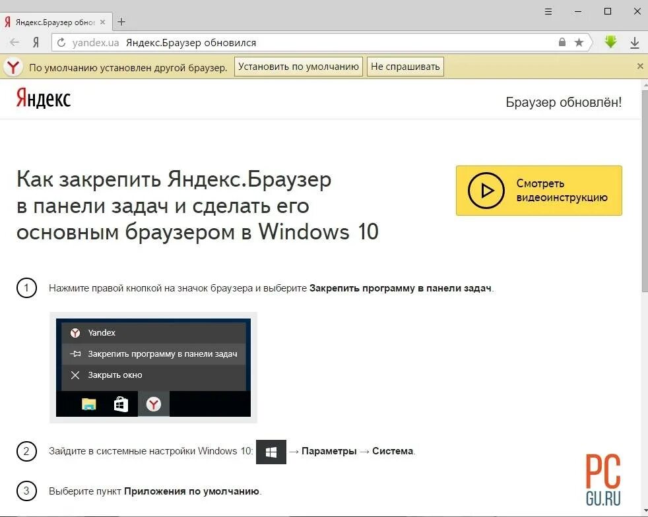Click the page heading about Windows 10
Image resolution: width=648 pixels, height=517 pixels.
[x=197, y=205]
